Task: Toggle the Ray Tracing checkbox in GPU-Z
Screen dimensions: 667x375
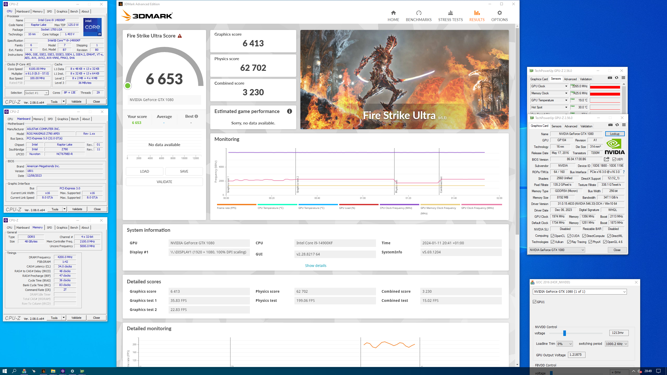Action: coord(569,242)
